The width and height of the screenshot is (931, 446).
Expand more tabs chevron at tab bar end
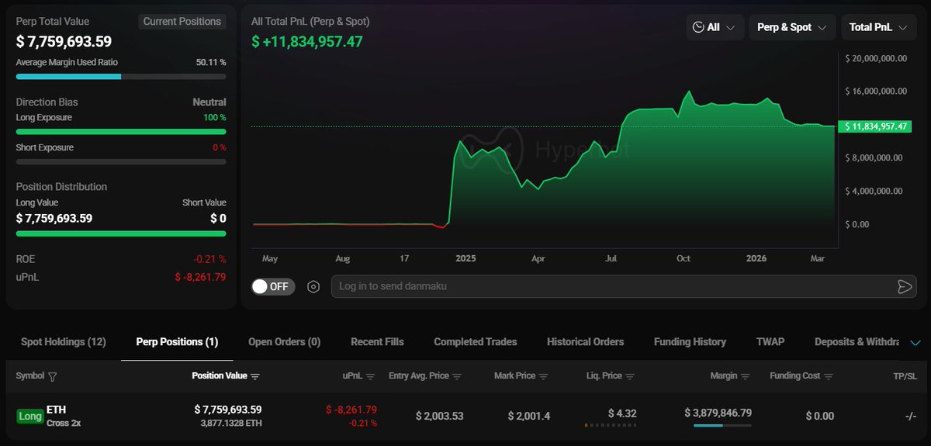point(915,342)
